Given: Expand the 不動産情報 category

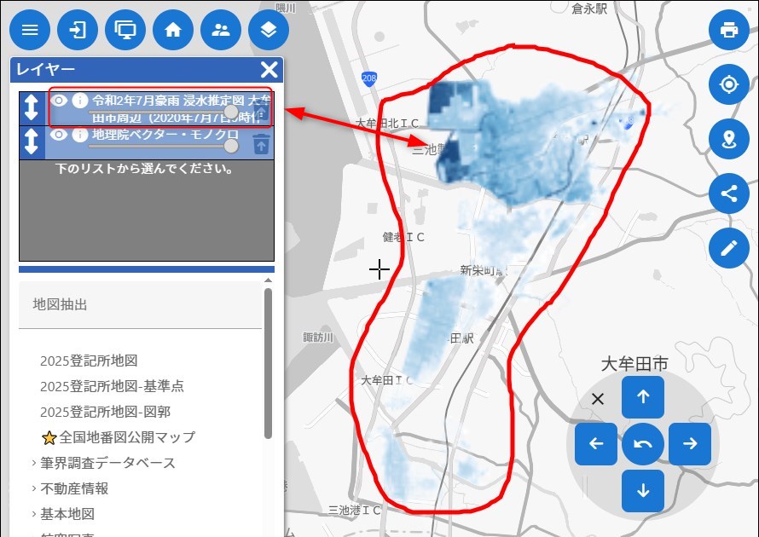Looking at the screenshot, I should click(x=73, y=488).
